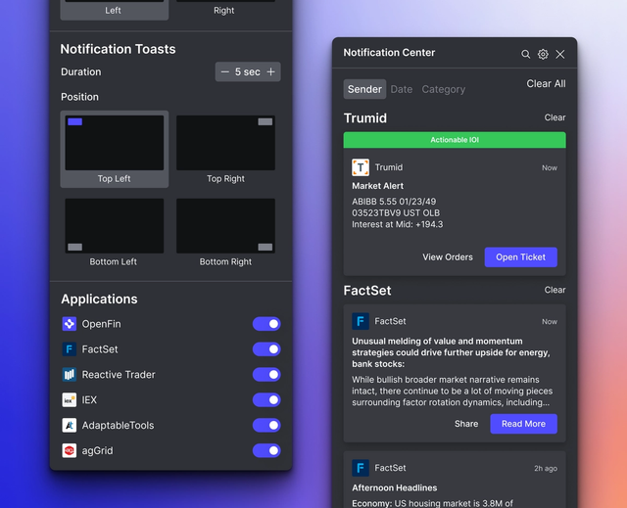Click the Afternoon Headlines title

394,487
